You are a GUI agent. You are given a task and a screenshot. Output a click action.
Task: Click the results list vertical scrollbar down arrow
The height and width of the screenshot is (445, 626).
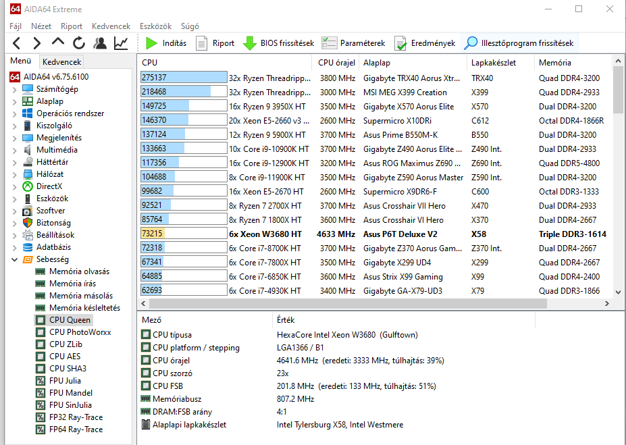(x=618, y=292)
